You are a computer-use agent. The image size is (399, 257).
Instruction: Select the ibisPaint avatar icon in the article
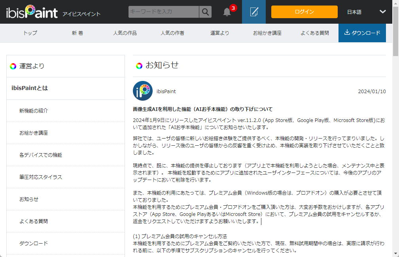pos(142,91)
